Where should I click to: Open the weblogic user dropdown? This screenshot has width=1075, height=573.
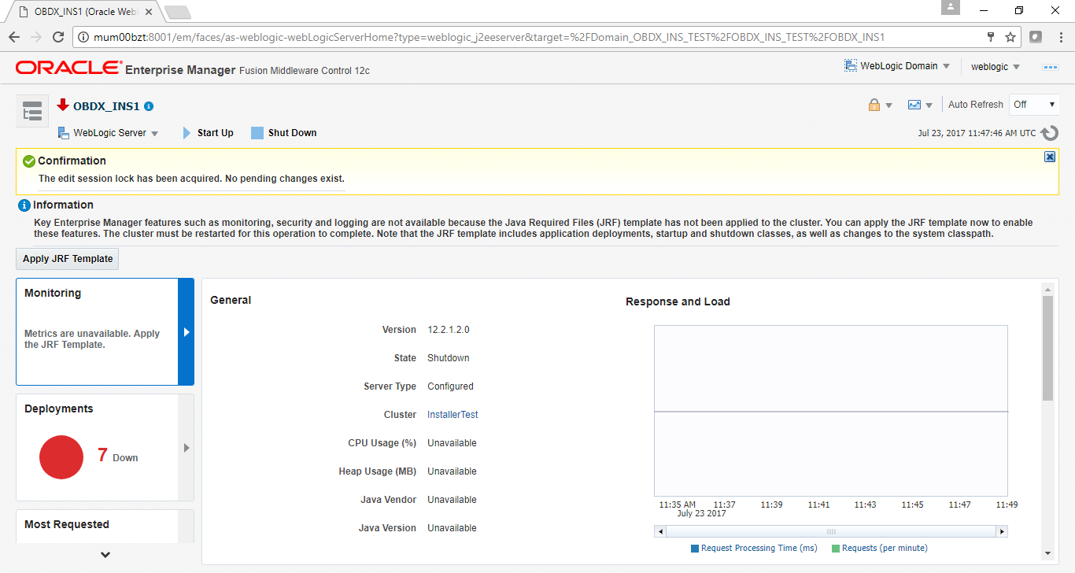click(x=995, y=67)
